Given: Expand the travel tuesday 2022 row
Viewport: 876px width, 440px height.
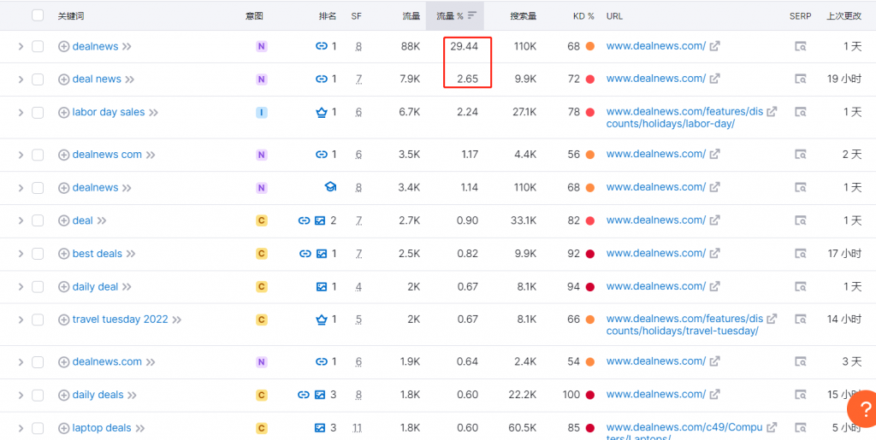Looking at the screenshot, I should point(21,320).
